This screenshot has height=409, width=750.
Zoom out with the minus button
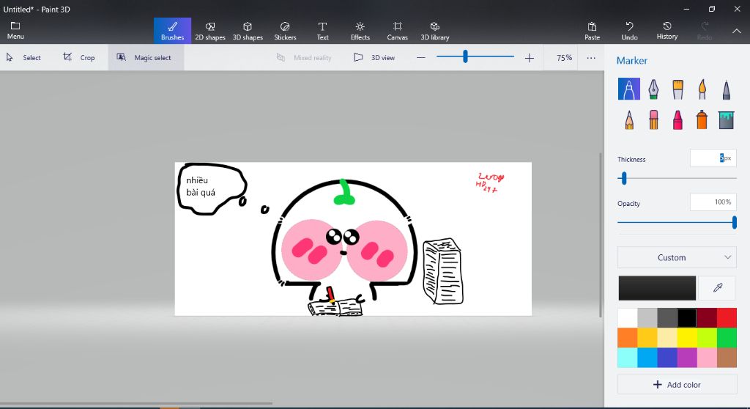click(x=421, y=57)
